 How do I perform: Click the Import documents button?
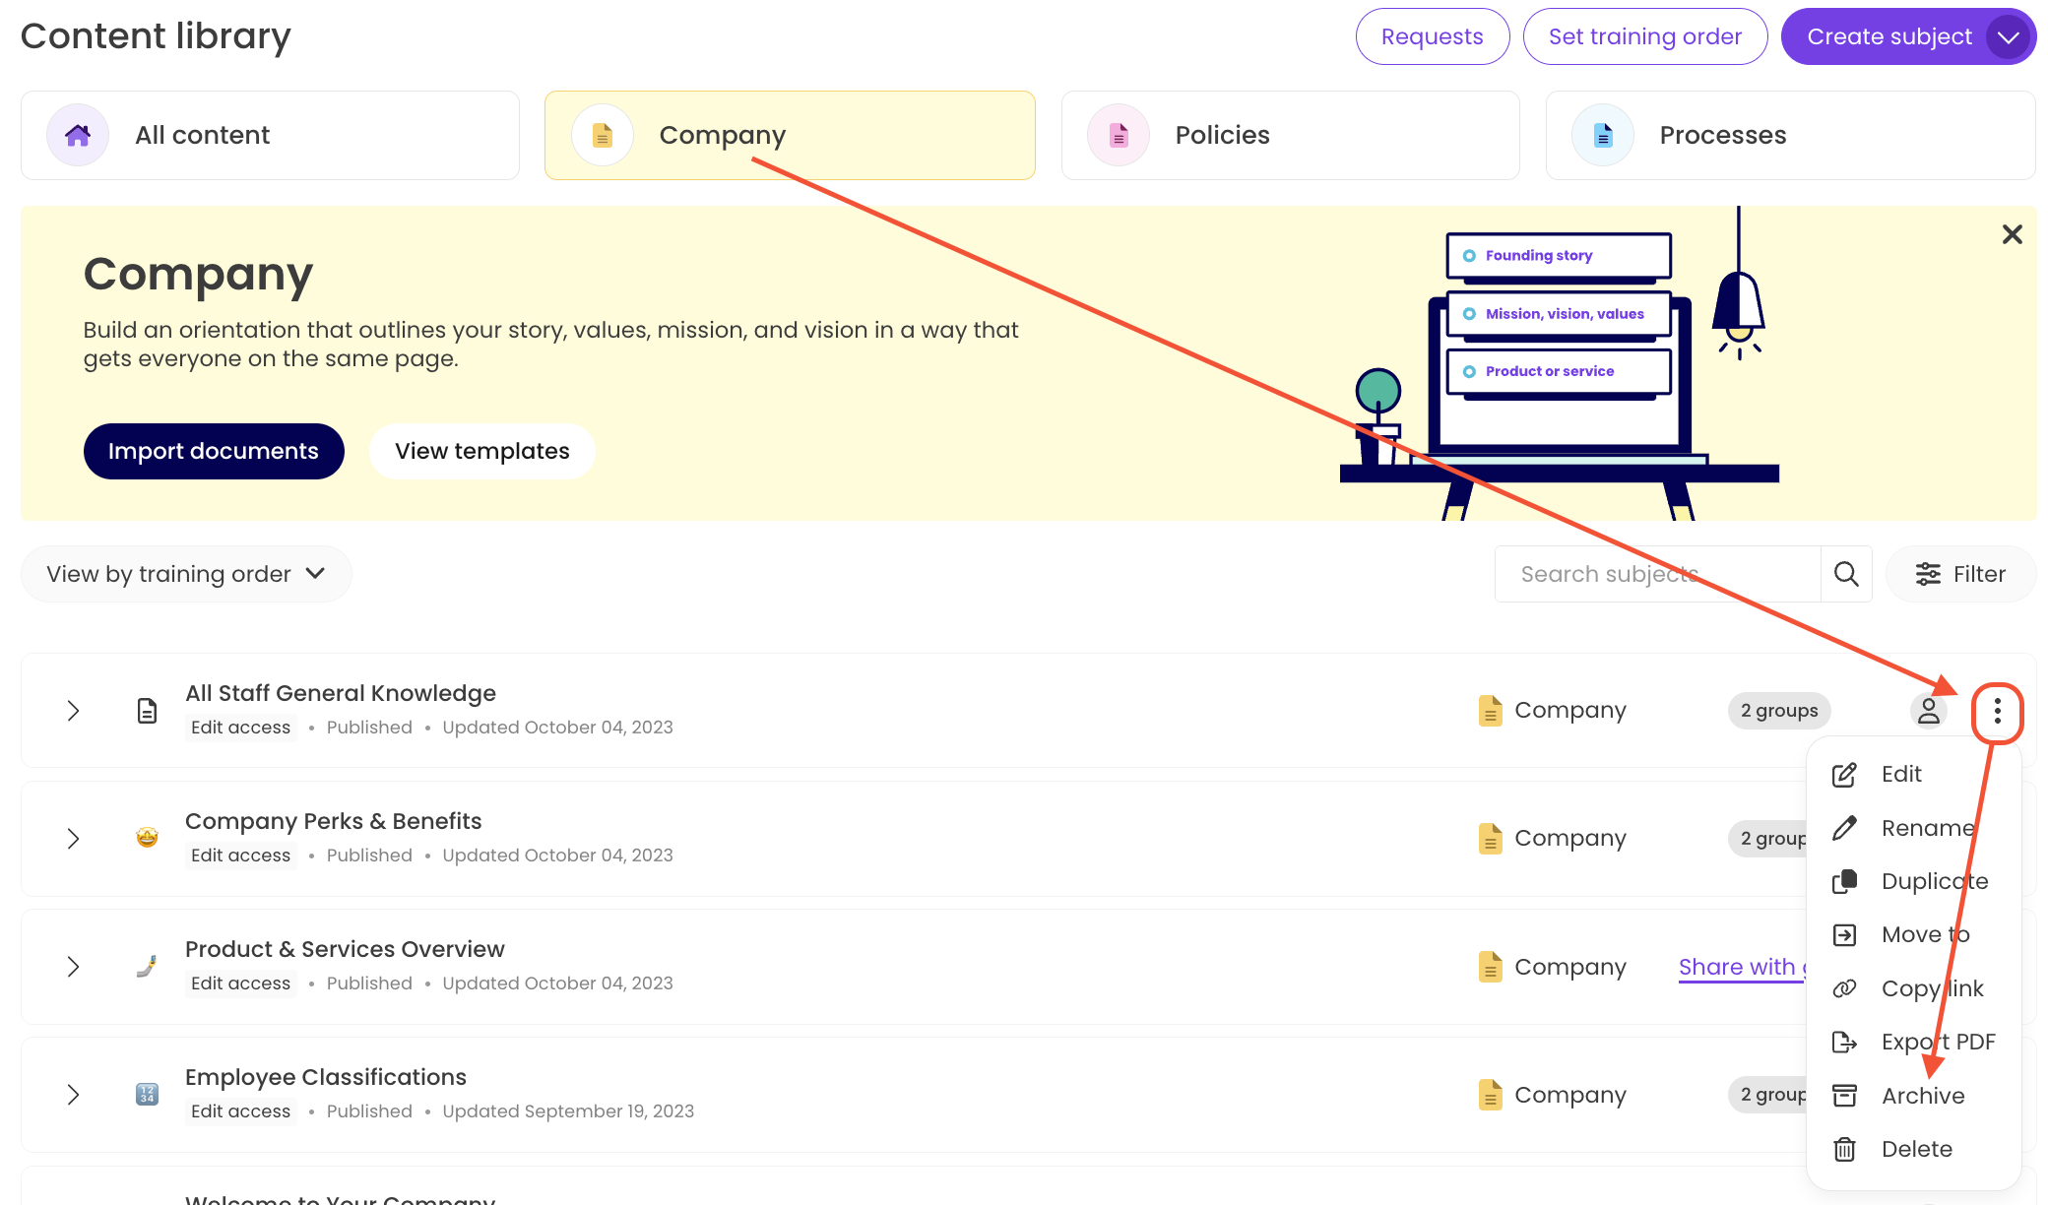214,451
